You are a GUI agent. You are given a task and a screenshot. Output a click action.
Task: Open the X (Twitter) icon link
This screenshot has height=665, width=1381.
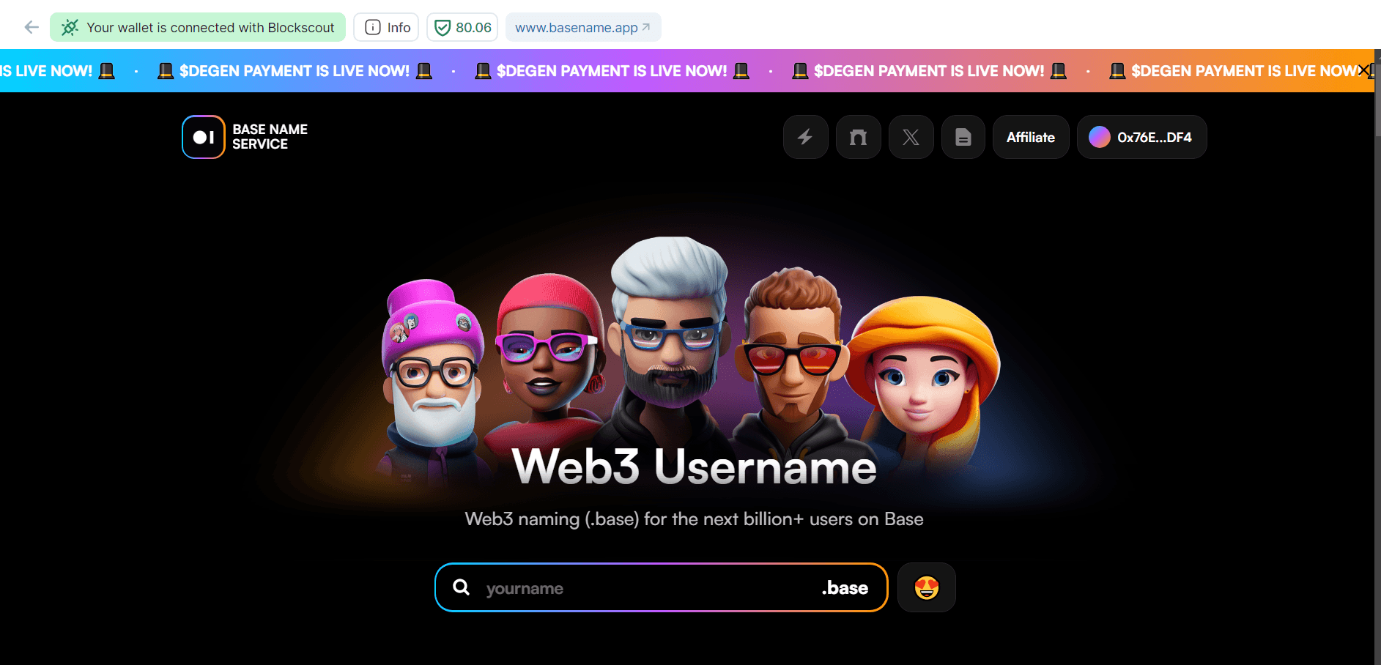coord(911,137)
